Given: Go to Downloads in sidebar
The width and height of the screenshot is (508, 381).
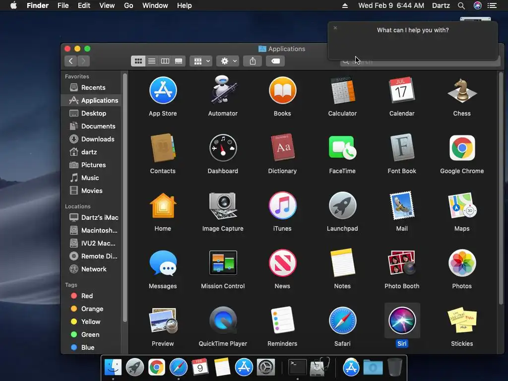Looking at the screenshot, I should point(91,139).
